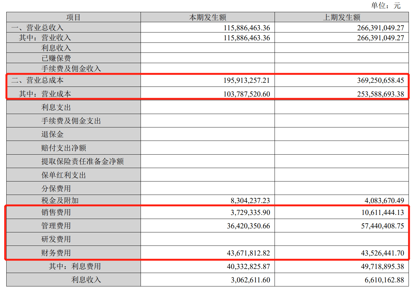Click the 销售费用 row label

tap(56, 212)
